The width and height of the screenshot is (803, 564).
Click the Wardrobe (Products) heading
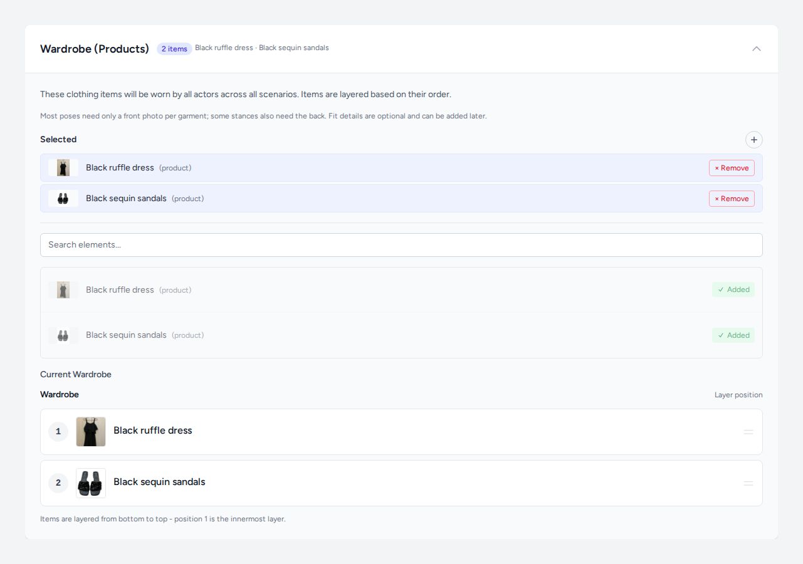point(95,49)
